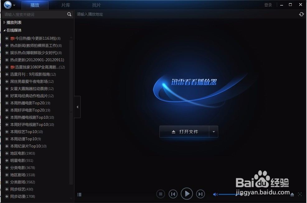This screenshot has width=307, height=203.
Task: Open dropdown arrow next to the logo
Action: point(14,5)
